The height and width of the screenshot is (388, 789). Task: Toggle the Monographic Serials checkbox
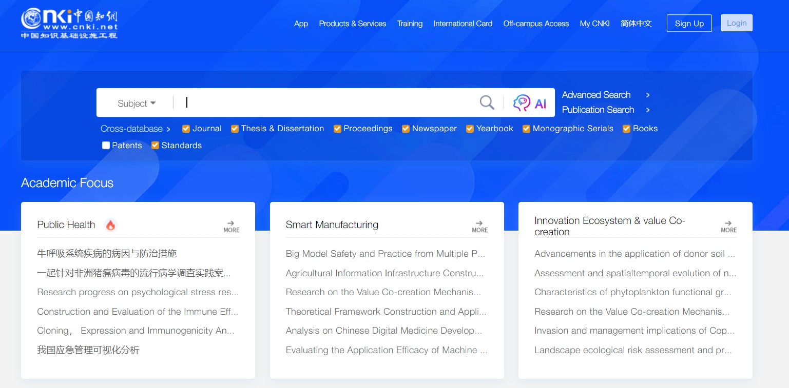[526, 129]
